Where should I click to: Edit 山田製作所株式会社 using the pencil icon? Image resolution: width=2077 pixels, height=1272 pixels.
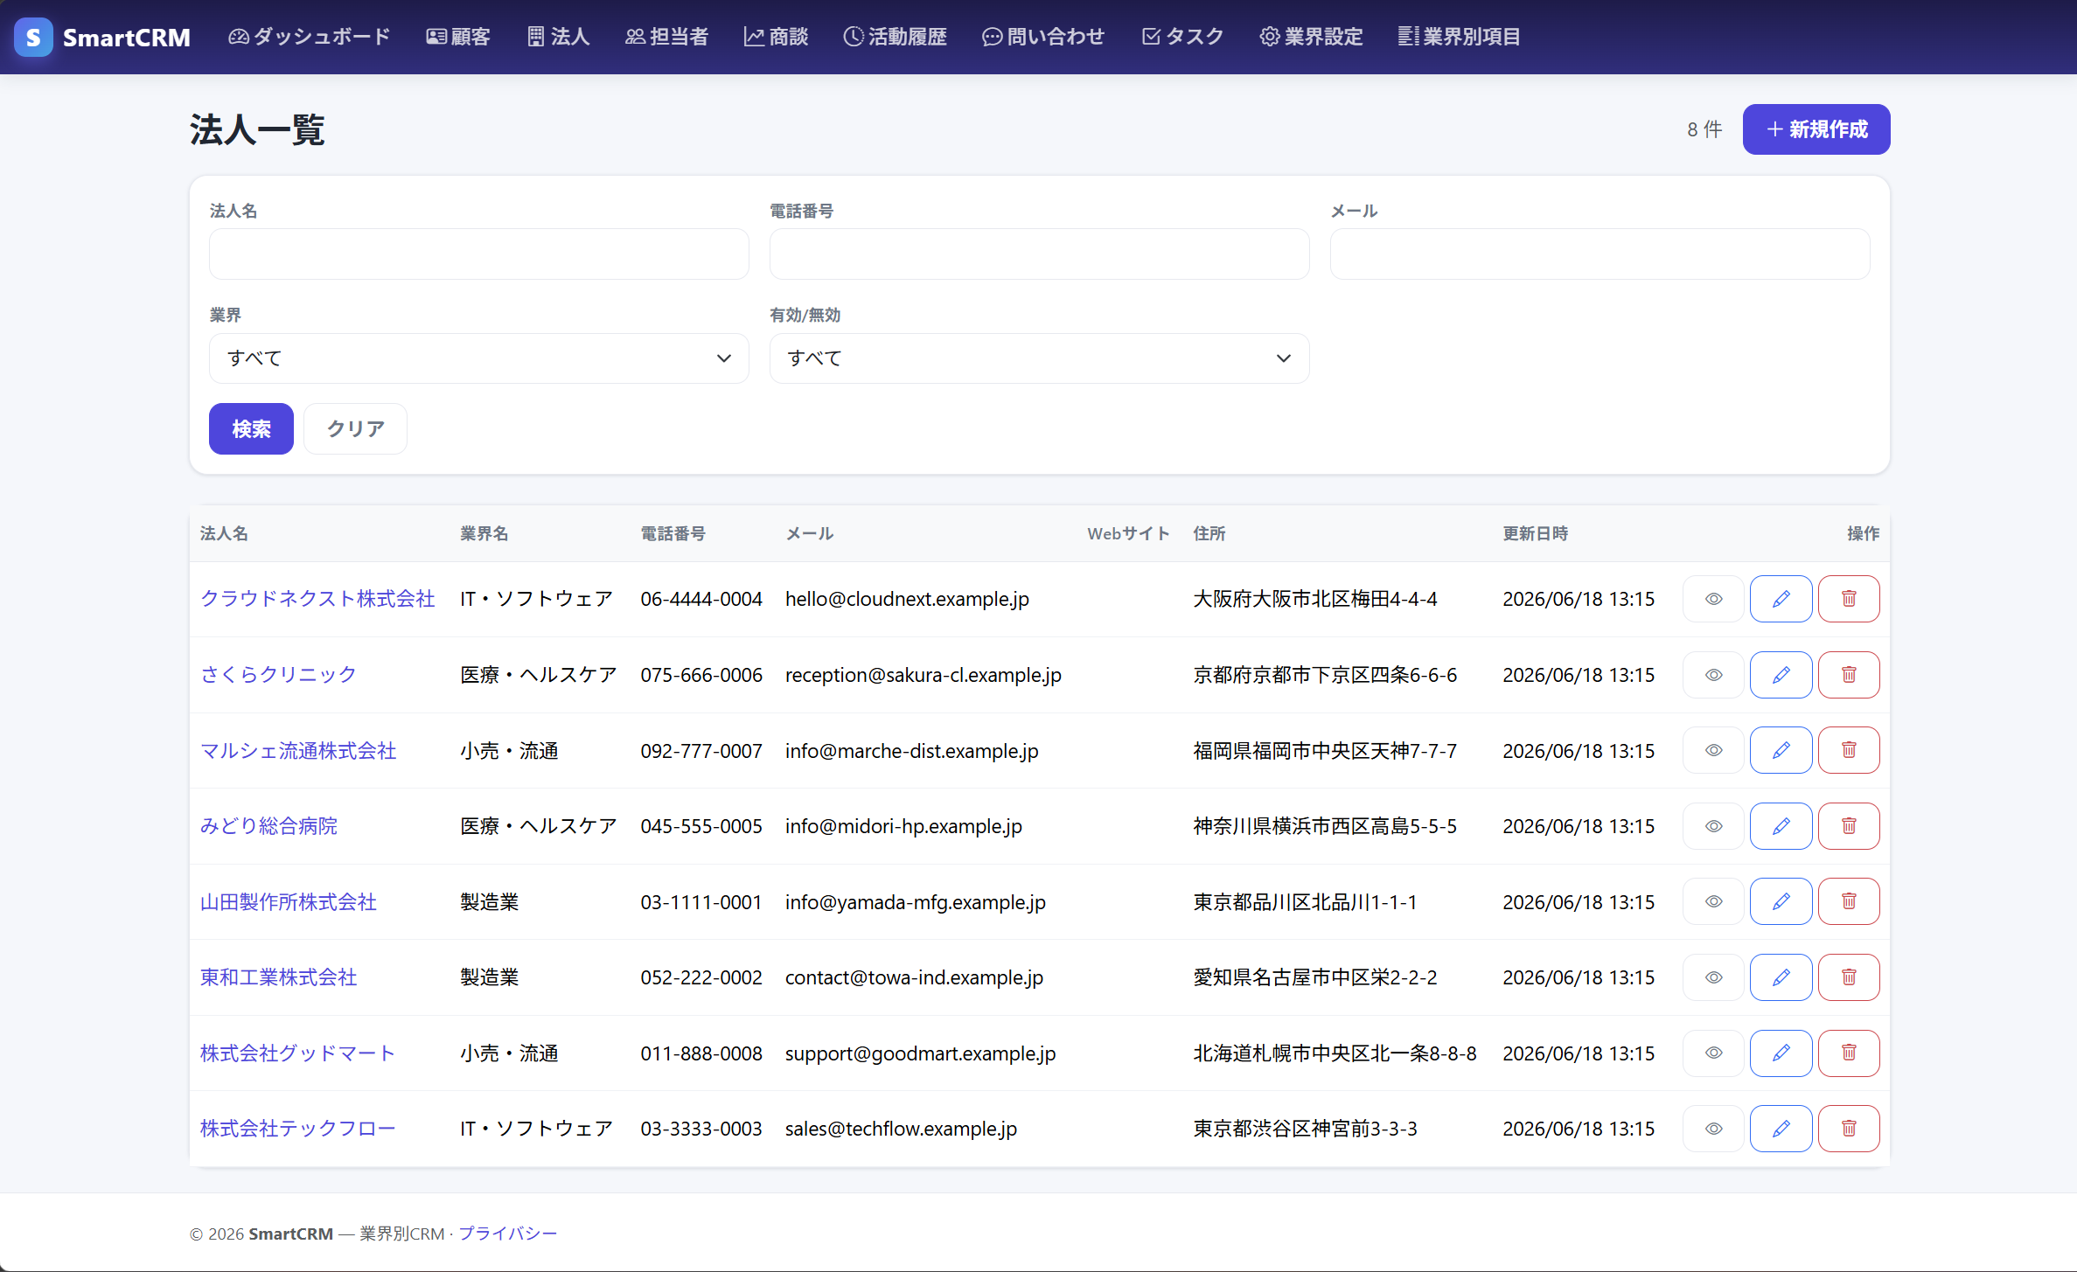[x=1781, y=901]
